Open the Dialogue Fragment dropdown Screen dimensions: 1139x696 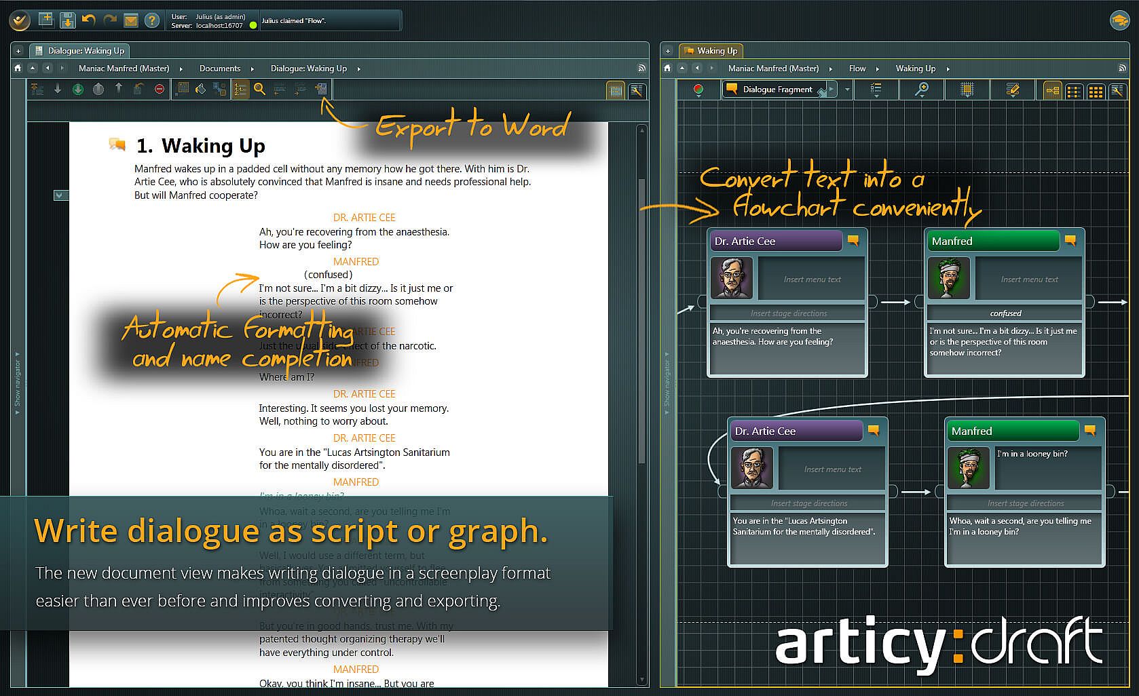pos(847,90)
